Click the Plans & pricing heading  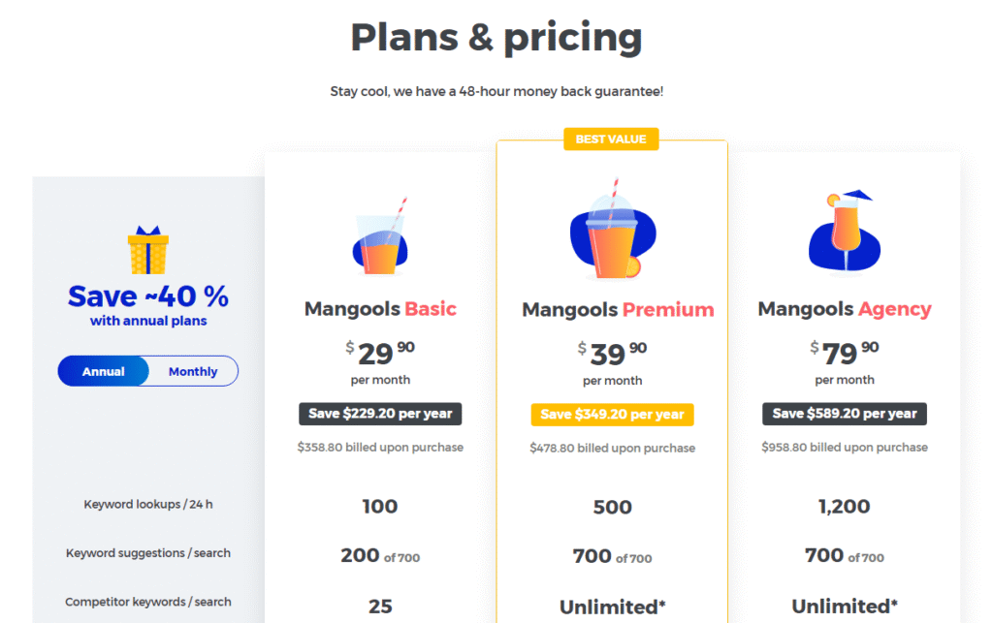click(x=496, y=38)
